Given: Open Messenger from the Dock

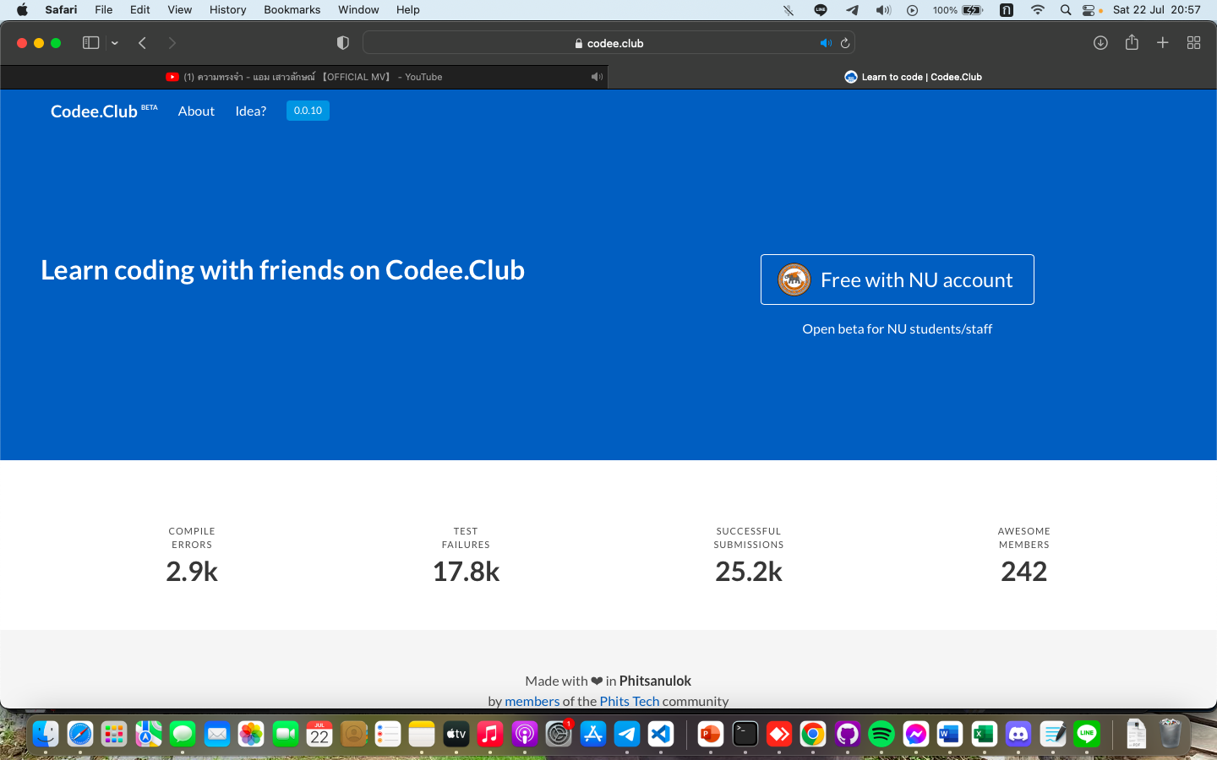Looking at the screenshot, I should [x=916, y=734].
